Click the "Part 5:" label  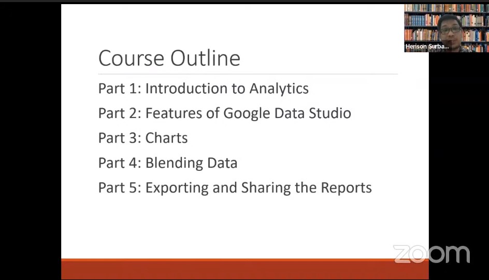point(120,188)
